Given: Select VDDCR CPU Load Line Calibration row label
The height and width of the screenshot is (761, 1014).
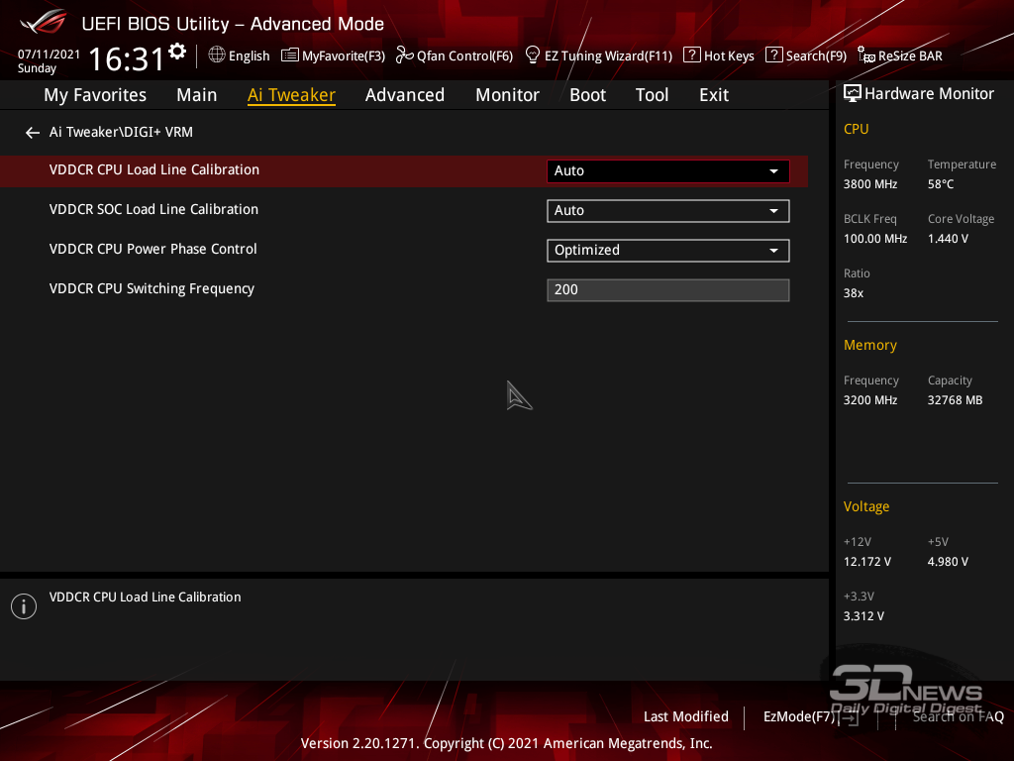Looking at the screenshot, I should click(153, 169).
